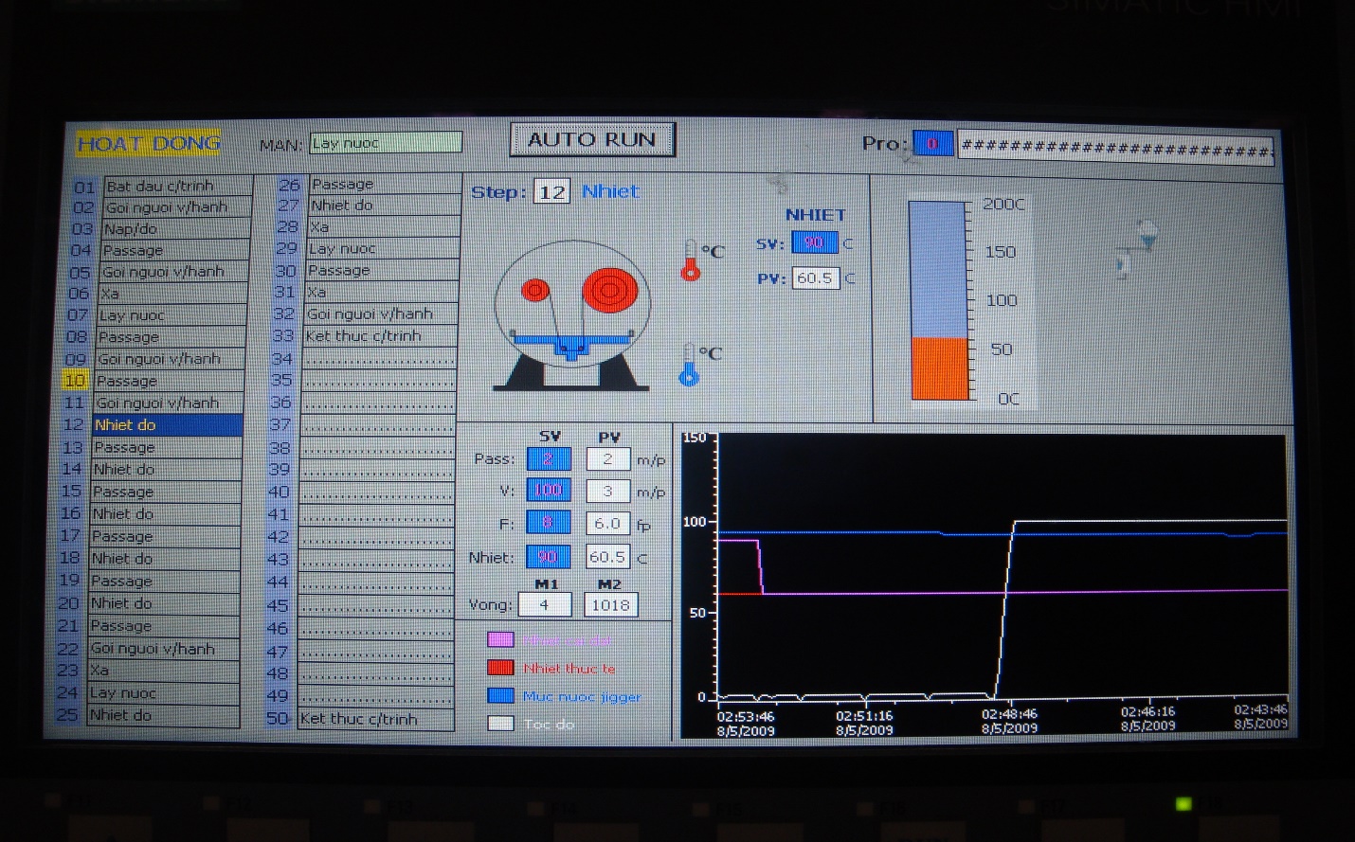Click the Nhiet step name label

(610, 191)
